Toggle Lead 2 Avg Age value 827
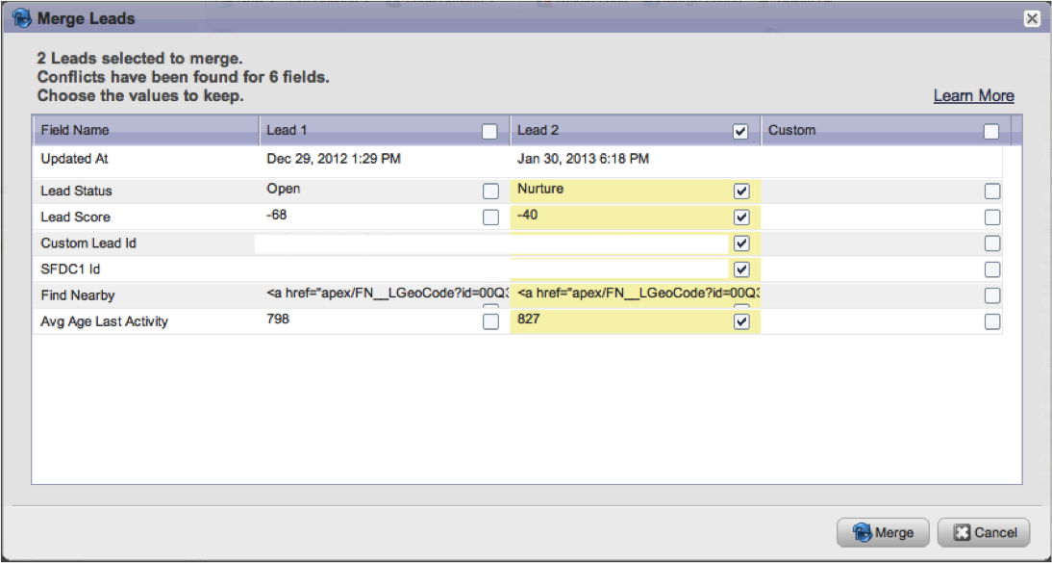This screenshot has width=1052, height=563. point(740,321)
